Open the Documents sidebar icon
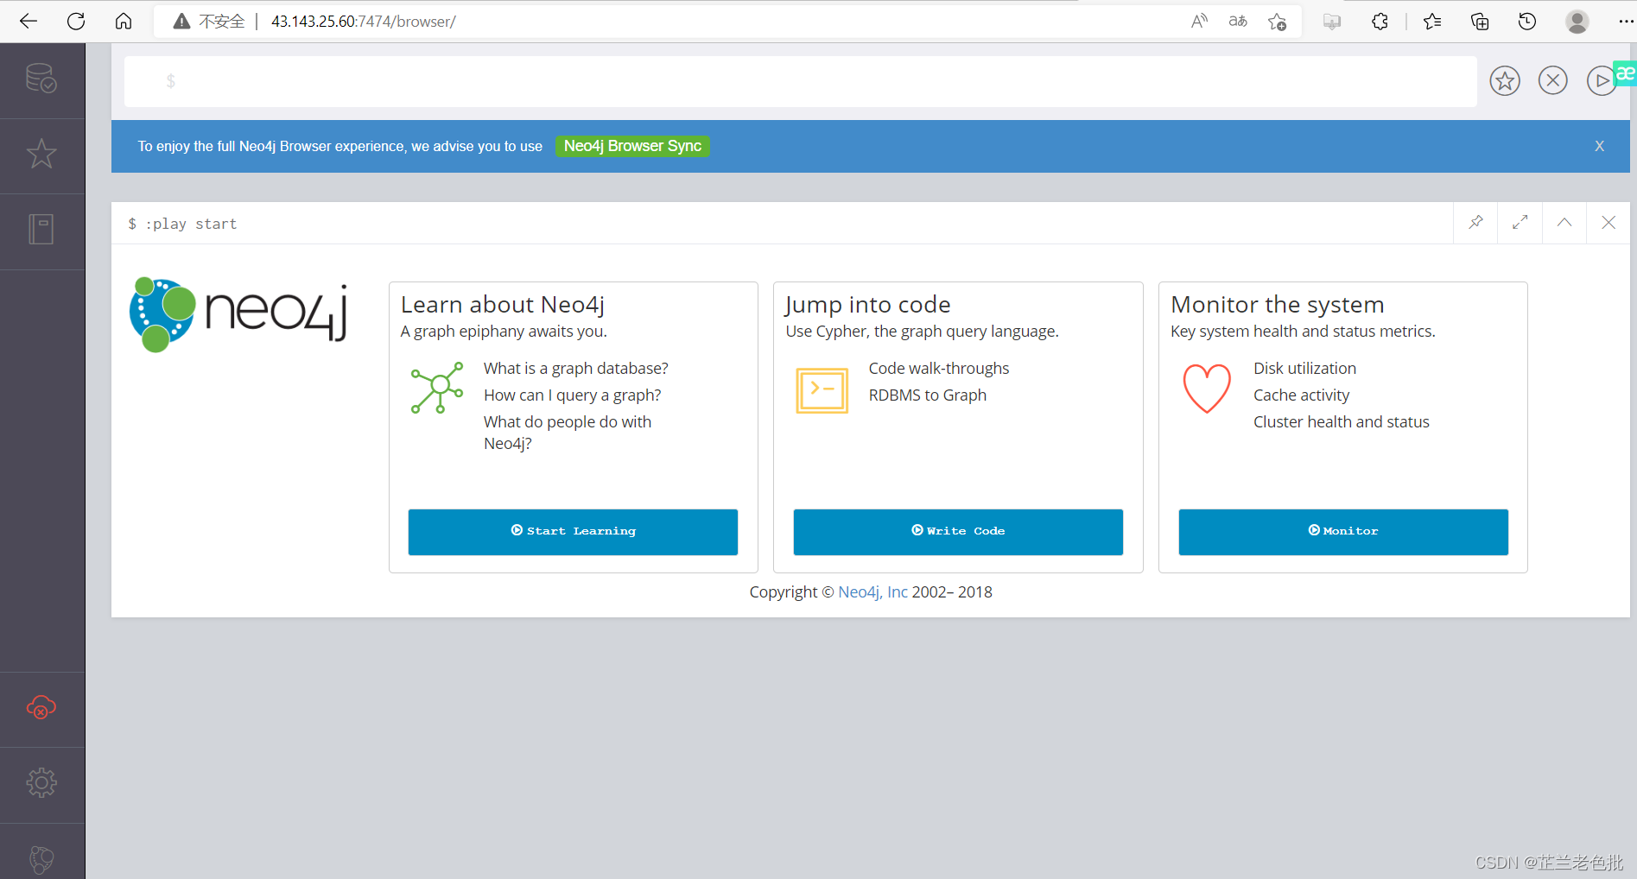Viewport: 1637px width, 879px height. click(41, 230)
